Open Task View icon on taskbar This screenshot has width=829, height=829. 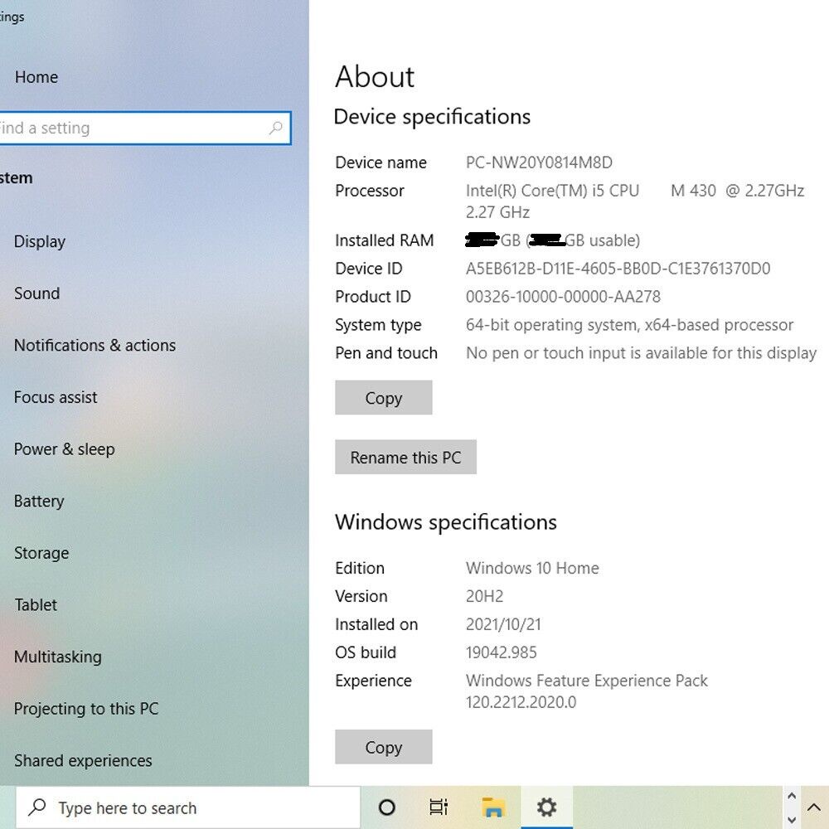439,807
